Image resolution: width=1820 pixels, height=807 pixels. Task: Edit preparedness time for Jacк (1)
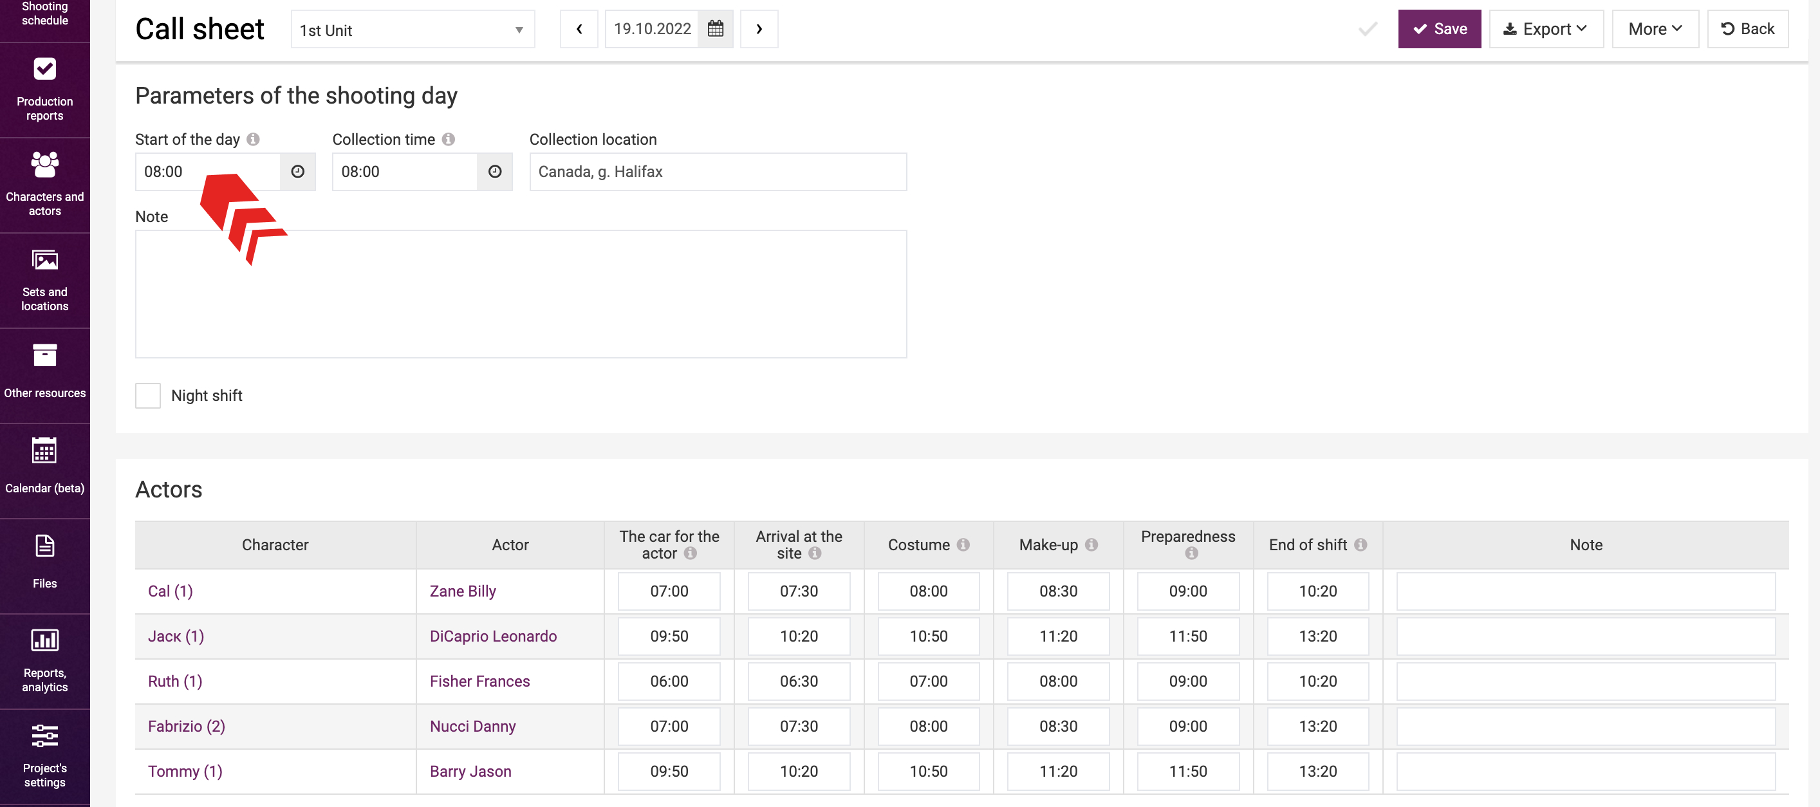coord(1187,636)
